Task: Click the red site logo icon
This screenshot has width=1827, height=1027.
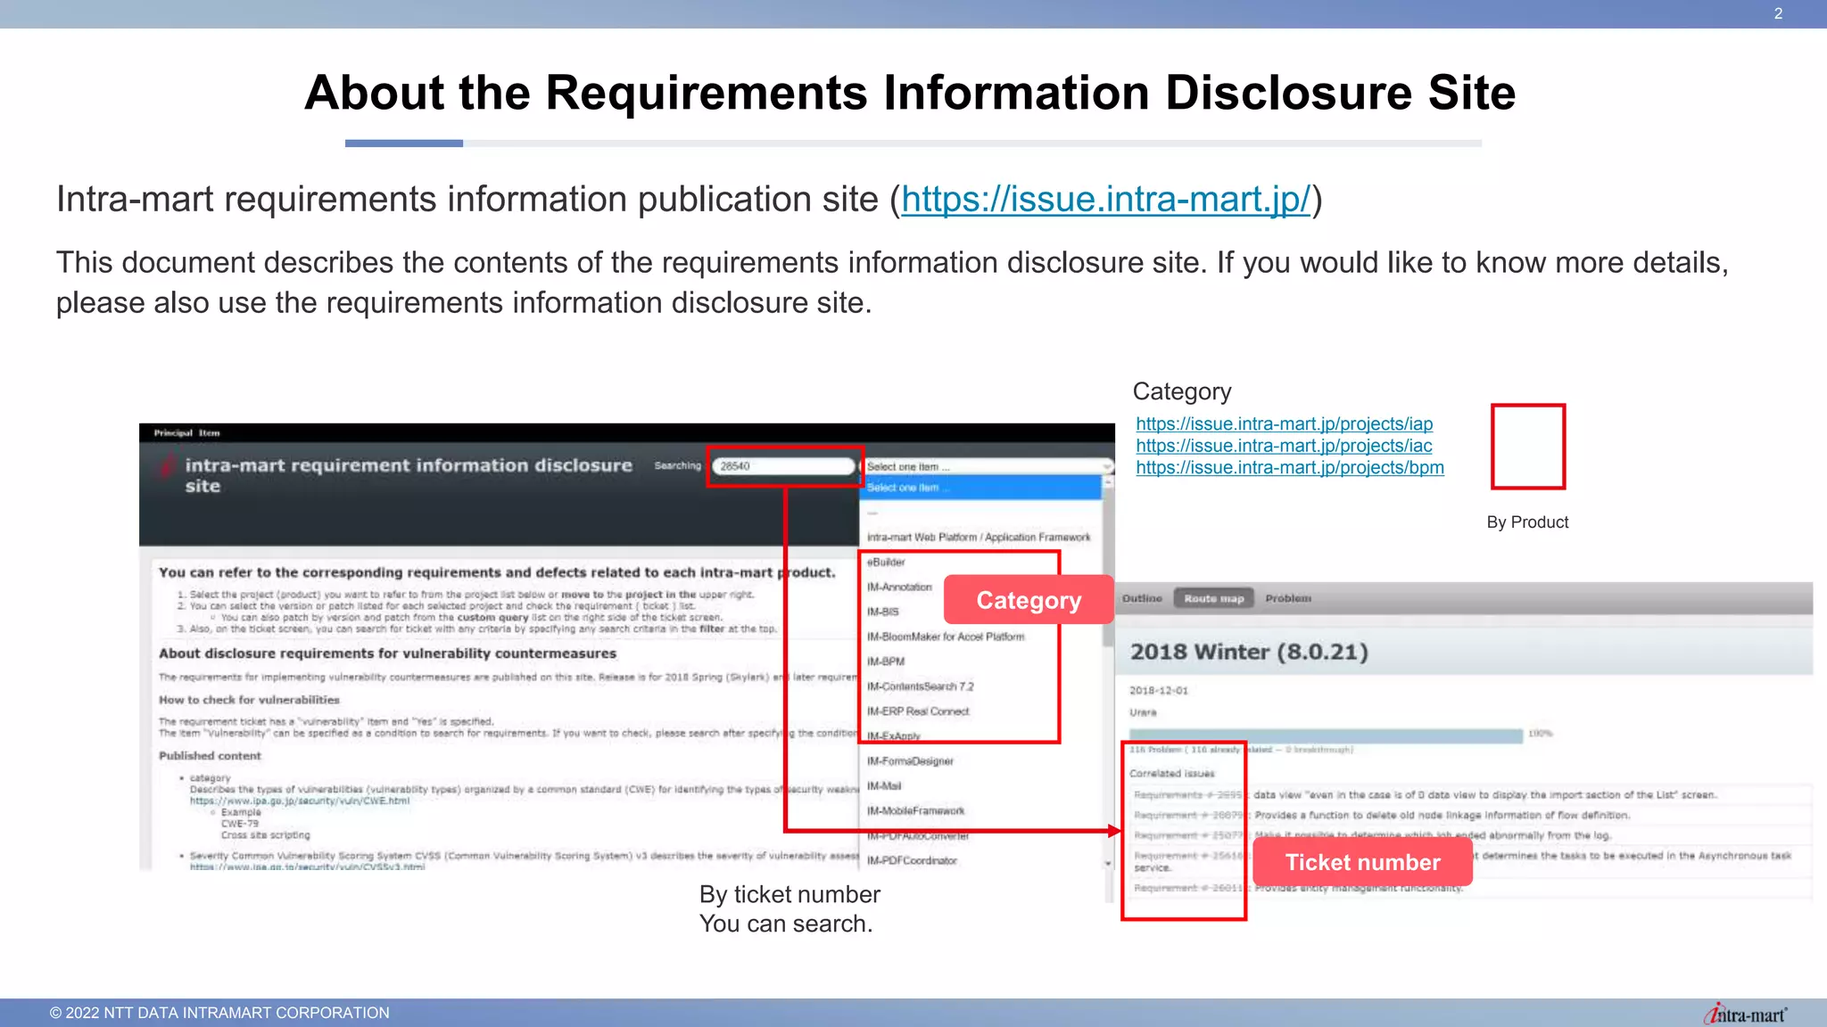Action: 166,466
